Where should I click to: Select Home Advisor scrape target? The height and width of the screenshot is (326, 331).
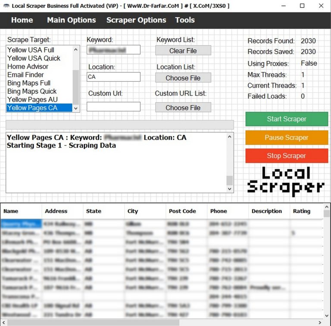(39, 66)
